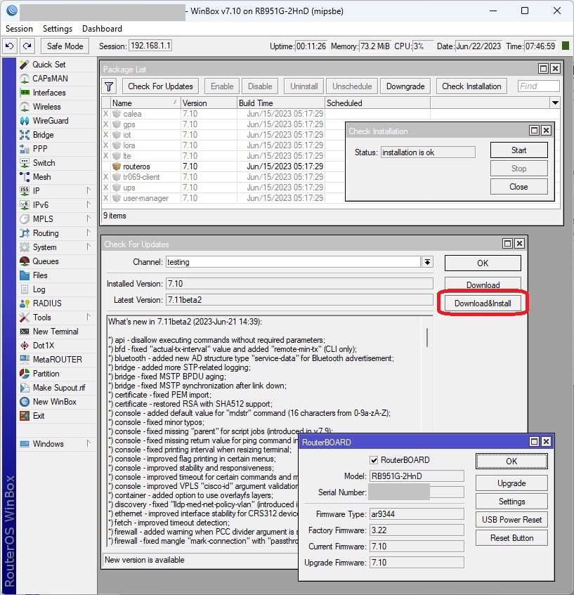Open the Queues menu

coord(46,261)
